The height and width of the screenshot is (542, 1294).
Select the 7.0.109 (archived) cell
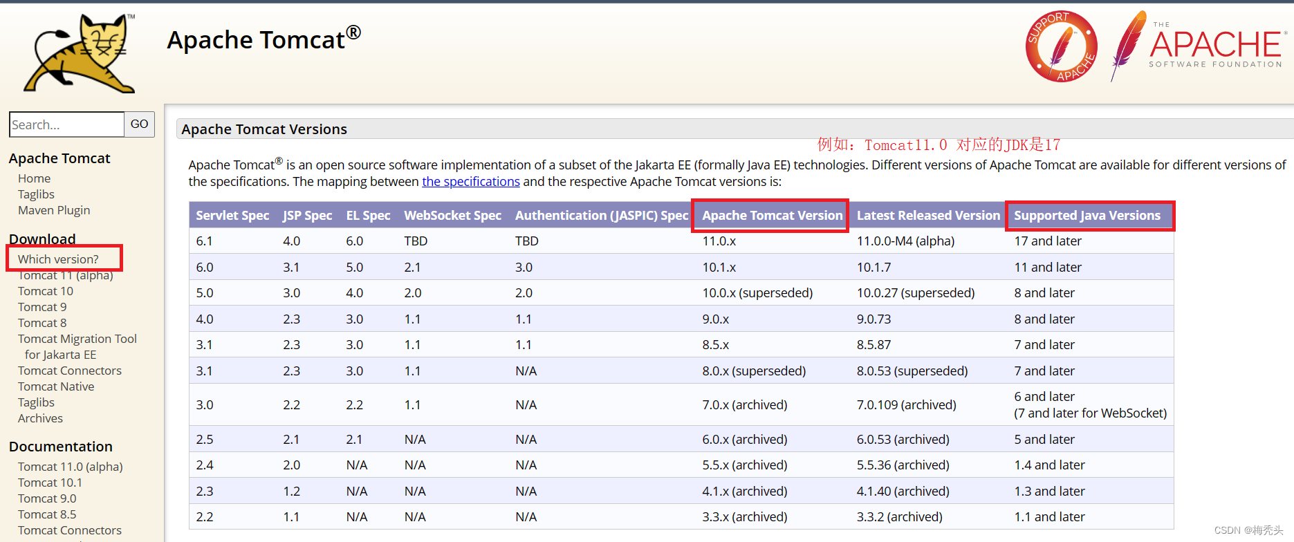(x=907, y=405)
